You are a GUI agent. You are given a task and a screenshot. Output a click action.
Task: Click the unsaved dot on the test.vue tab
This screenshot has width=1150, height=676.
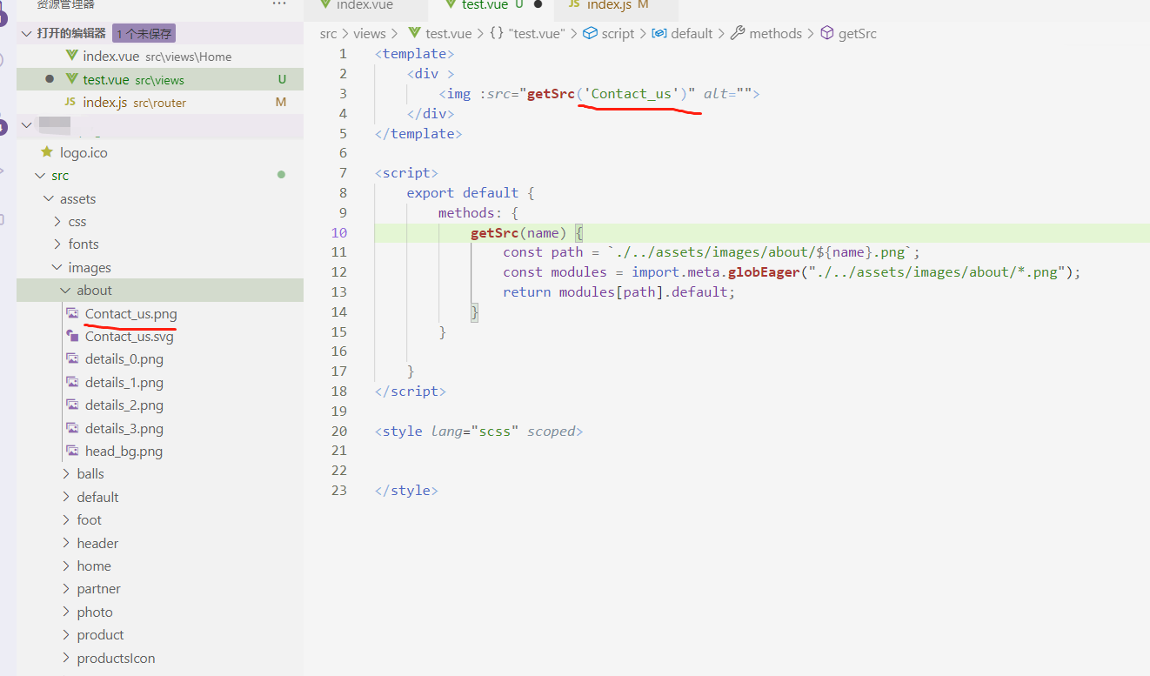[538, 4]
